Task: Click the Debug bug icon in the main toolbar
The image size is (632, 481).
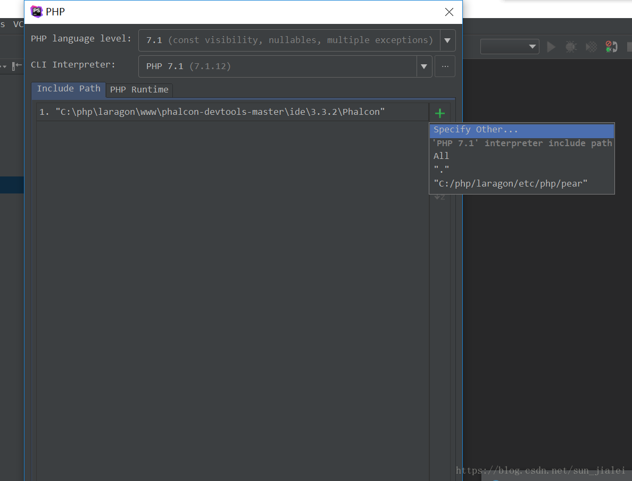Action: click(571, 47)
